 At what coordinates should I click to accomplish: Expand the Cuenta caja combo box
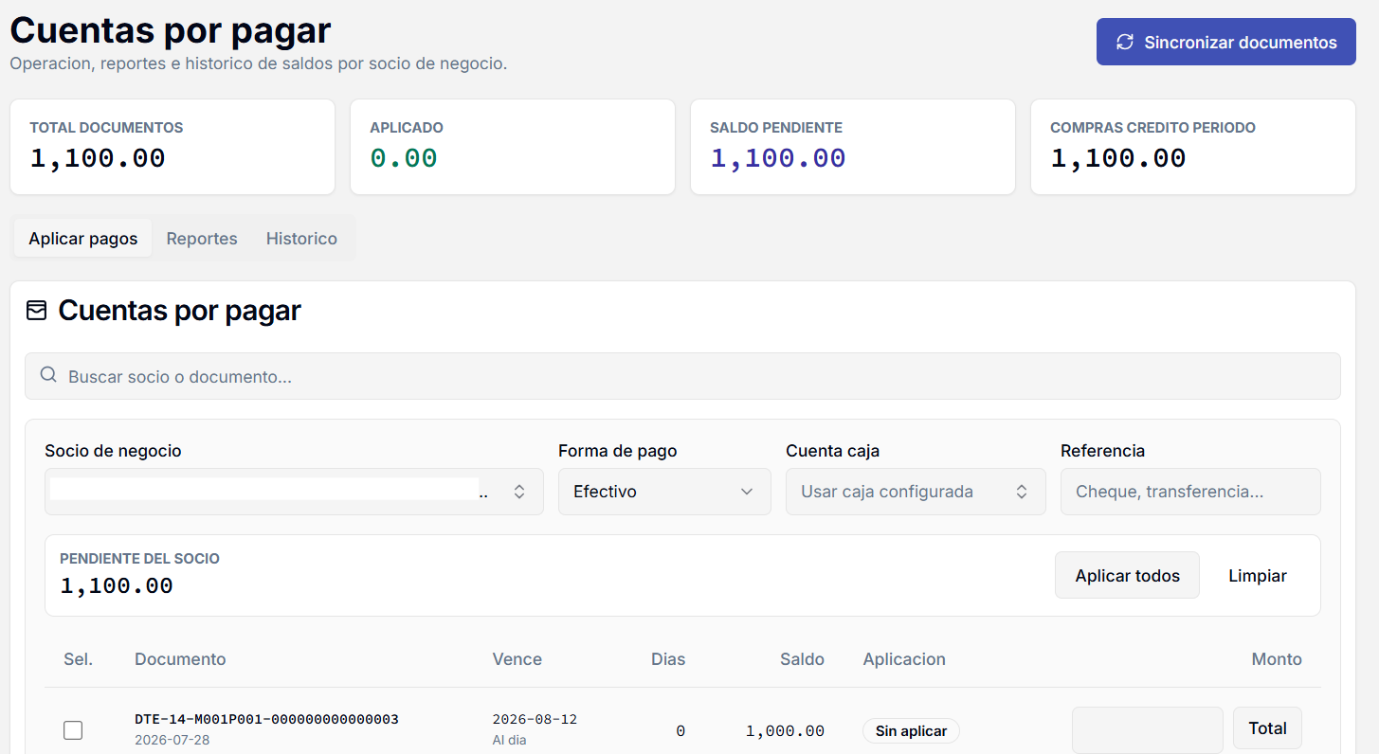click(916, 492)
